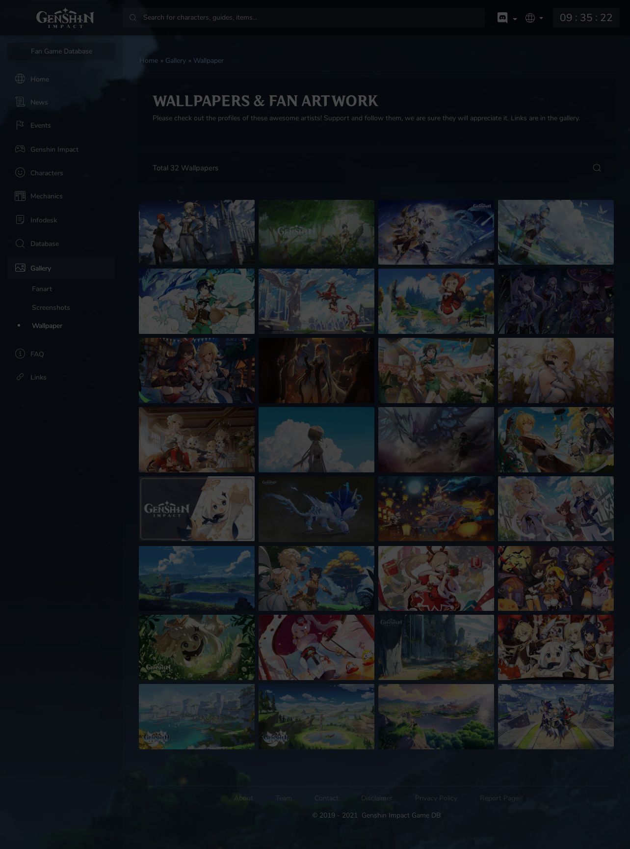The image size is (630, 849).
Task: Go to Home breadcrumb link
Action: 149,60
